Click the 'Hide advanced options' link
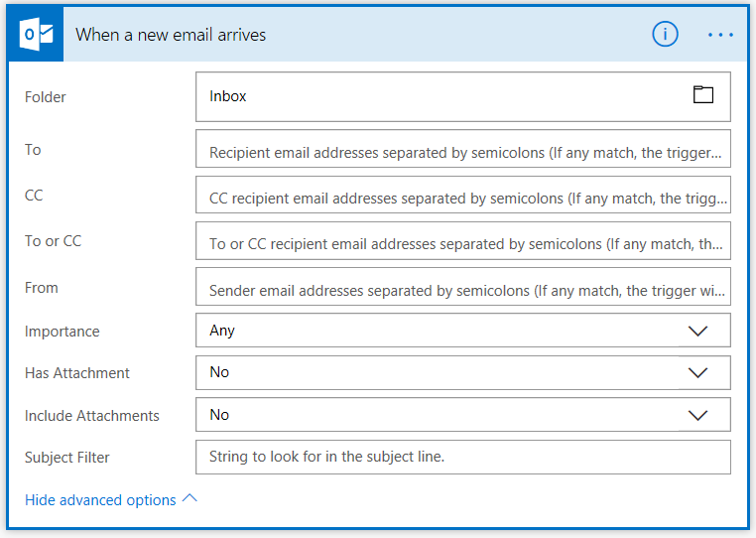The height and width of the screenshot is (538, 756). pyautogui.click(x=100, y=500)
